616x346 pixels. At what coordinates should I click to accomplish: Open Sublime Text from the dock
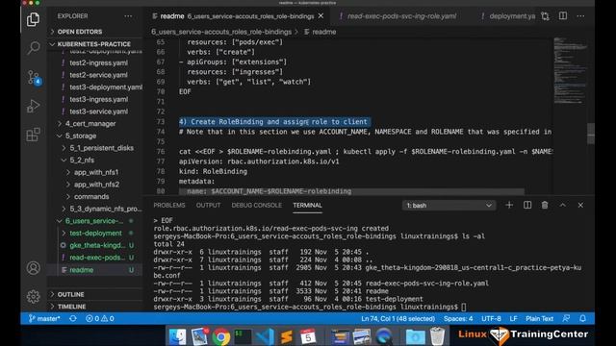click(x=287, y=336)
